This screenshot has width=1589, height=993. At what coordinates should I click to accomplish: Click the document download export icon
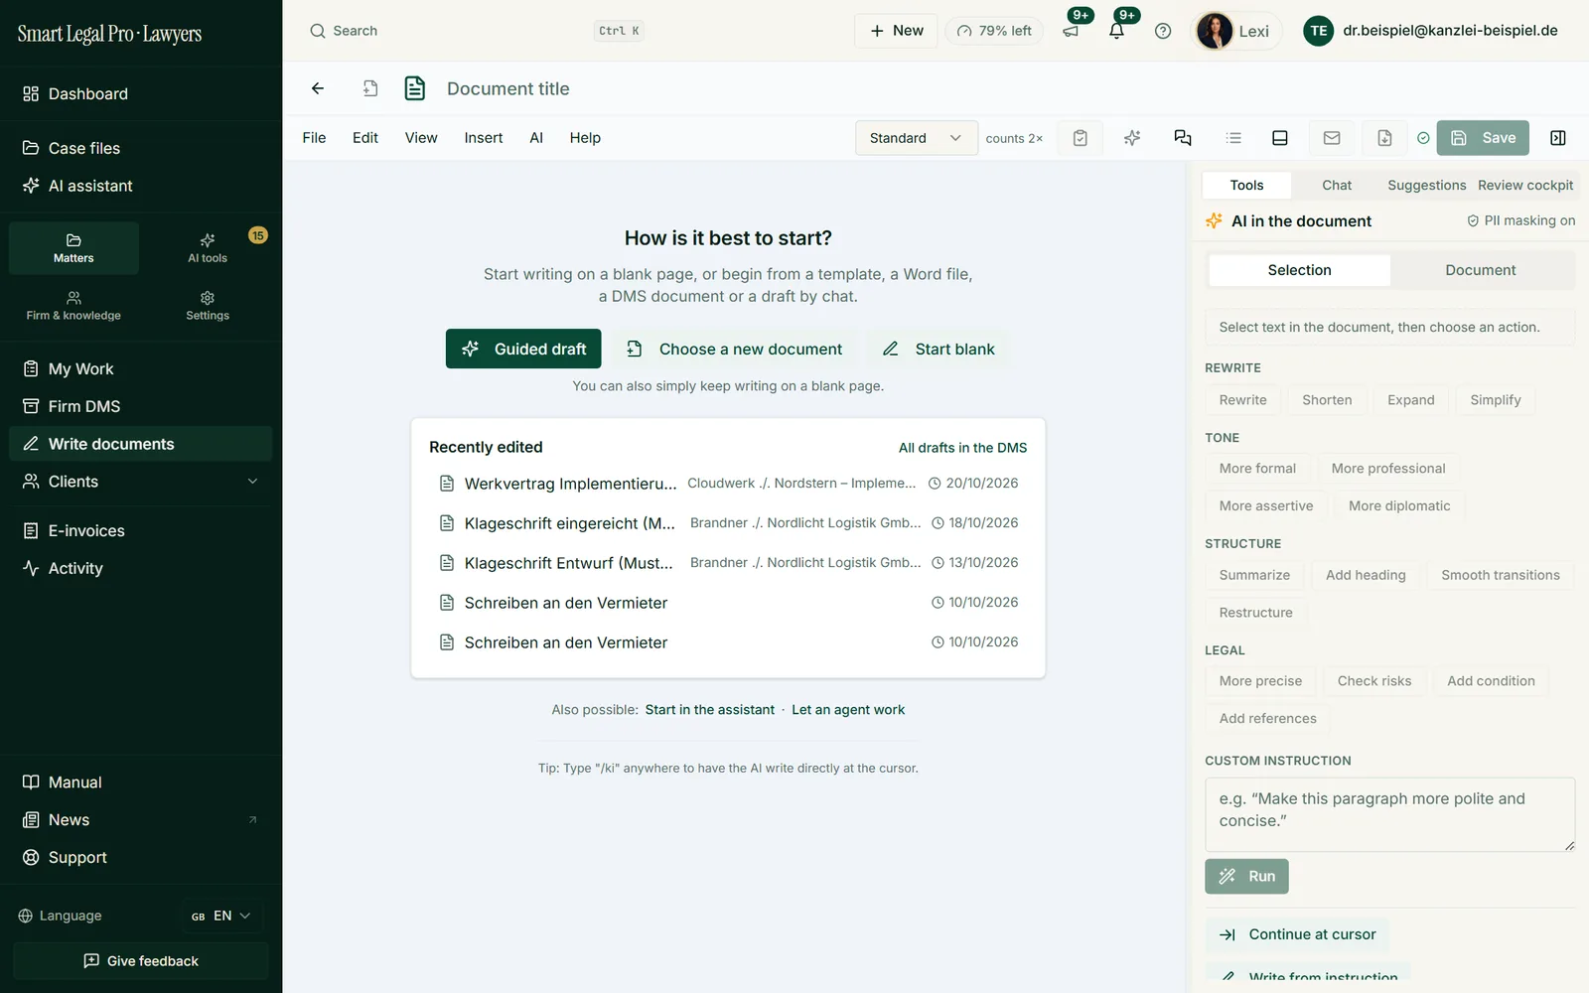(1384, 138)
